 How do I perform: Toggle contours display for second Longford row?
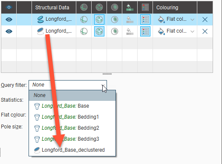pyautogui.click(x=115, y=31)
